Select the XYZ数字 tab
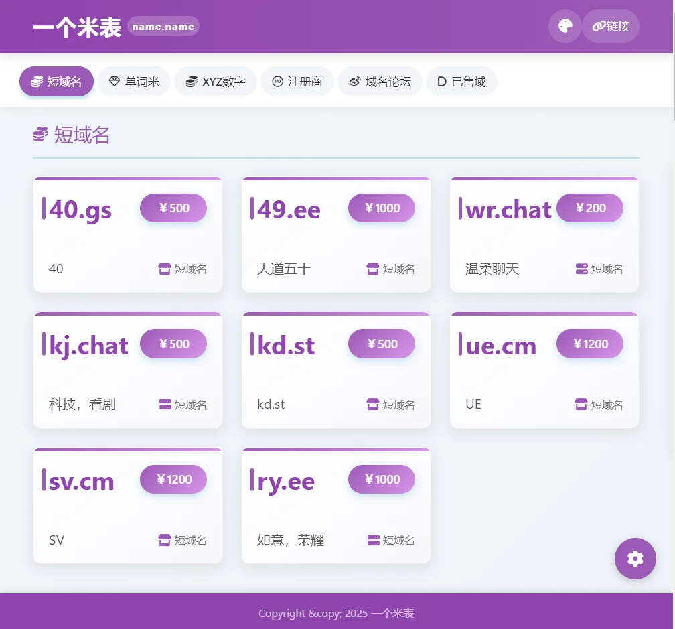 (x=215, y=82)
